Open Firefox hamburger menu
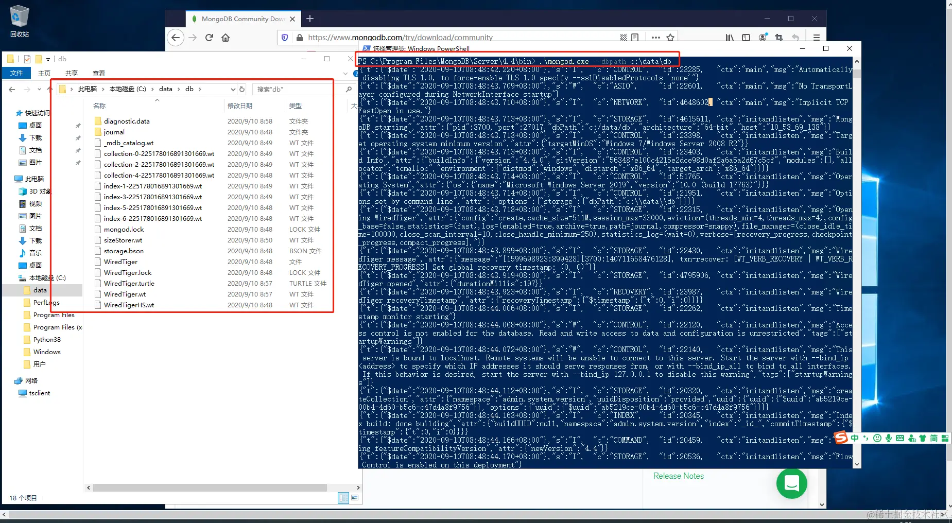This screenshot has height=523, width=952. coord(816,38)
